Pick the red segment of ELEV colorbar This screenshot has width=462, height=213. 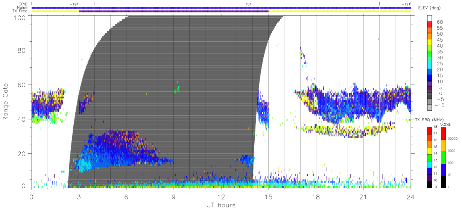click(x=430, y=24)
